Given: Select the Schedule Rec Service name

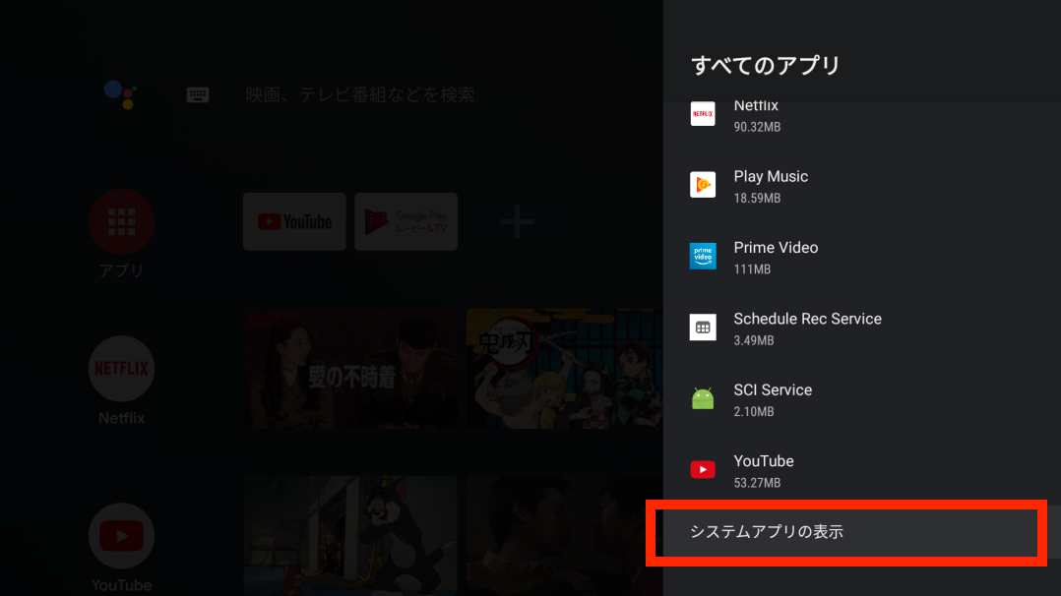Looking at the screenshot, I should click(x=807, y=319).
